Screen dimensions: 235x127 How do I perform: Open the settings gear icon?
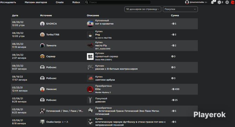pyautogui.click(x=227, y=2)
